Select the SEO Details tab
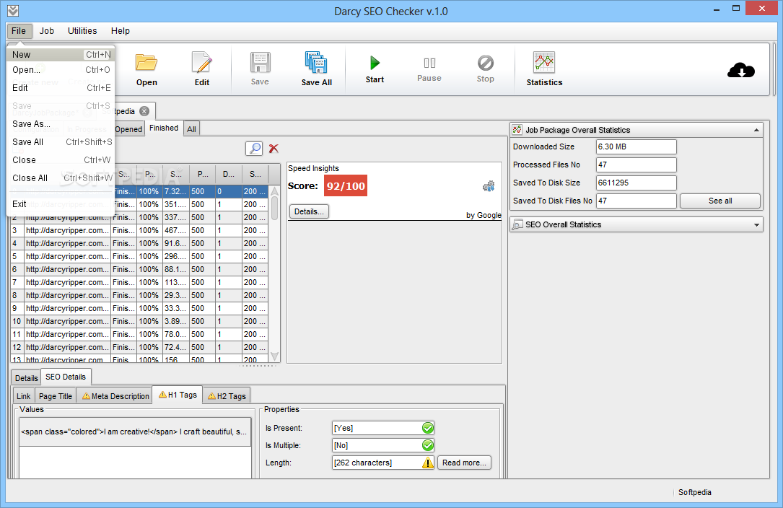The image size is (783, 508). pos(66,377)
